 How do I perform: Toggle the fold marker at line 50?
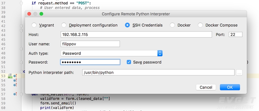pyautogui.click(x=21, y=62)
